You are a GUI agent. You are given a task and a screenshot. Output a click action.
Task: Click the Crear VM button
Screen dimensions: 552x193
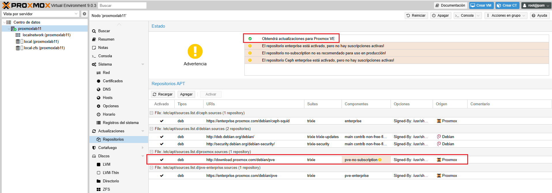481,5
